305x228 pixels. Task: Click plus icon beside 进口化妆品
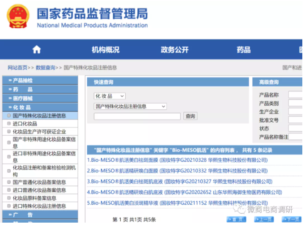pyautogui.click(x=8, y=124)
